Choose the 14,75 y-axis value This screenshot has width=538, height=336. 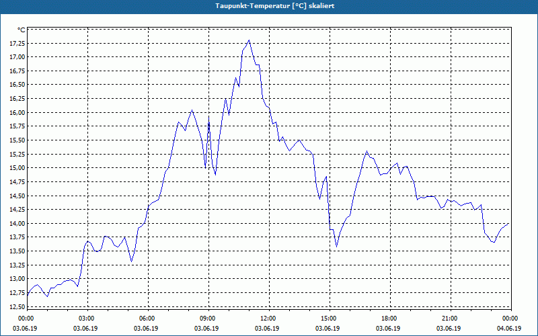[x=18, y=181]
